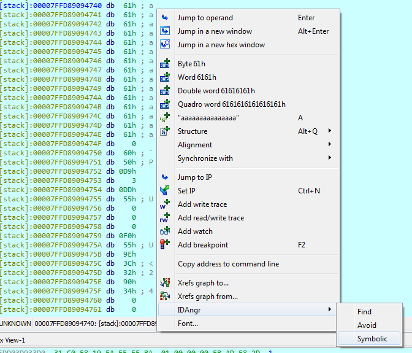The image size is (412, 353).
Task: Click stack address 00007FFD8909475F line
Action: click(x=77, y=291)
